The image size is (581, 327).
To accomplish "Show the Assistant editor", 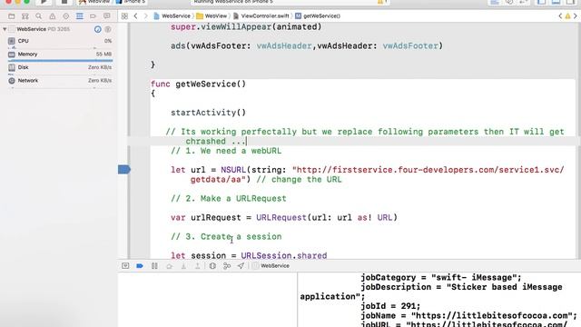I will click(509, 2).
